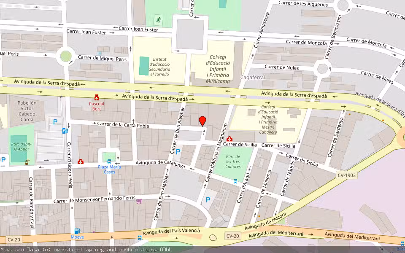Select the charging station icon on Carrer d'Isidoro Peris

click(x=64, y=131)
